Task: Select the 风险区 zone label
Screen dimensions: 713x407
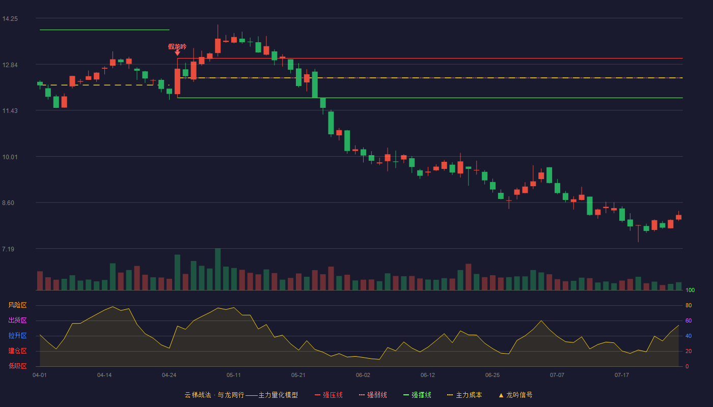Action: (x=17, y=305)
